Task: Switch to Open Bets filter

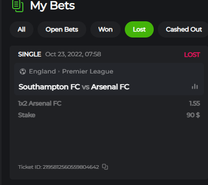Action: point(62,29)
